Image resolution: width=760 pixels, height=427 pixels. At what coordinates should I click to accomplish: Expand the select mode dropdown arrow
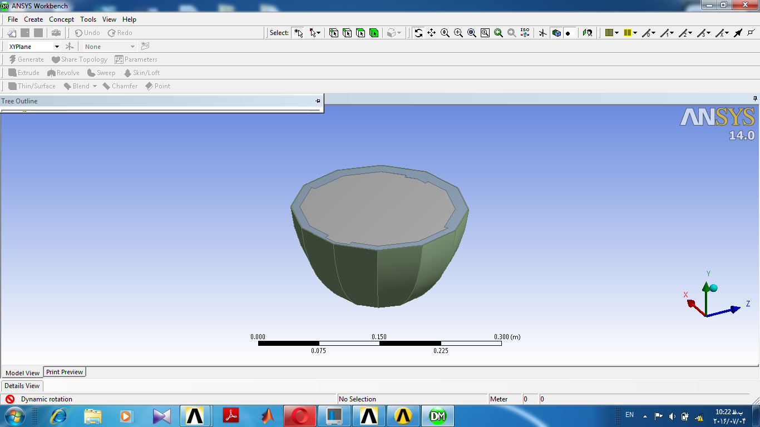(x=319, y=33)
